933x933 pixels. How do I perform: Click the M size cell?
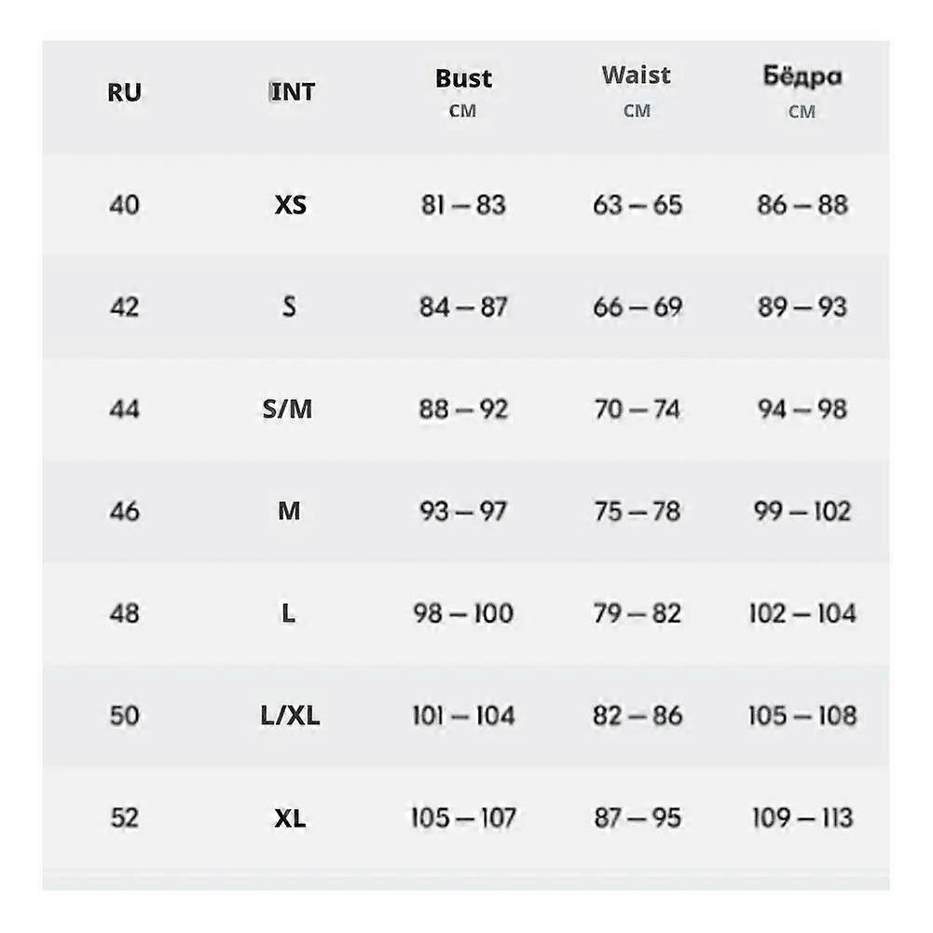tap(289, 511)
